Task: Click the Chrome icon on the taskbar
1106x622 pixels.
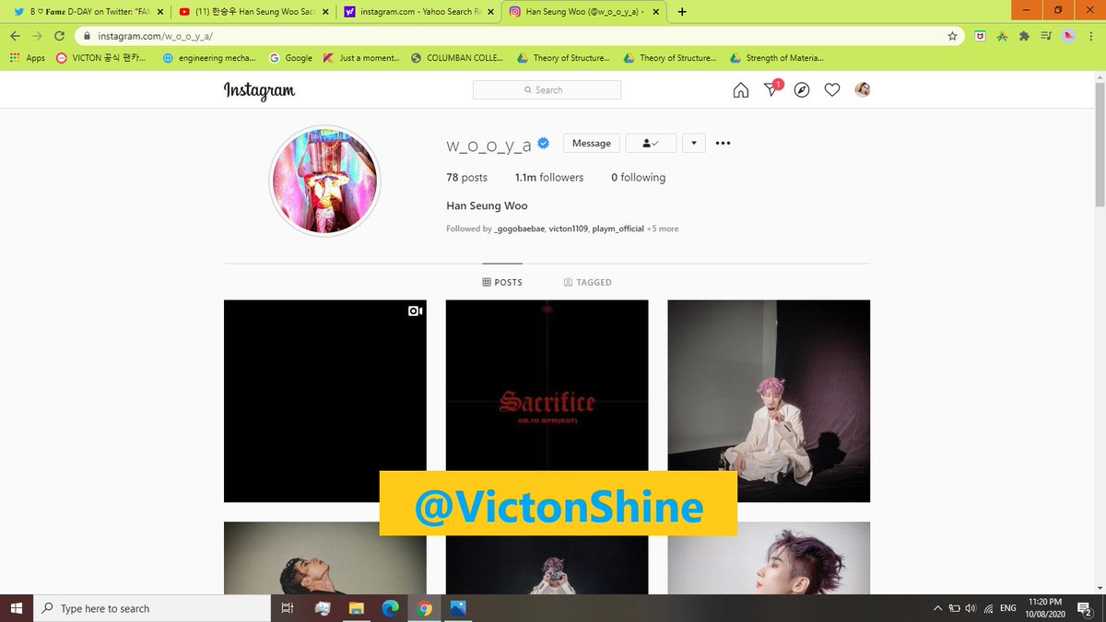Action: coord(424,608)
